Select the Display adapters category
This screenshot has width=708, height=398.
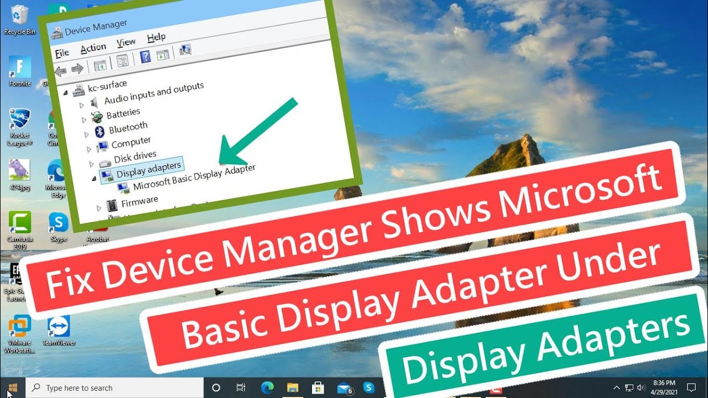coord(148,170)
